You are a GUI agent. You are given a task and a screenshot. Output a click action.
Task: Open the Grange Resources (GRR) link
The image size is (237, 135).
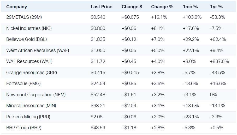coord(32,73)
